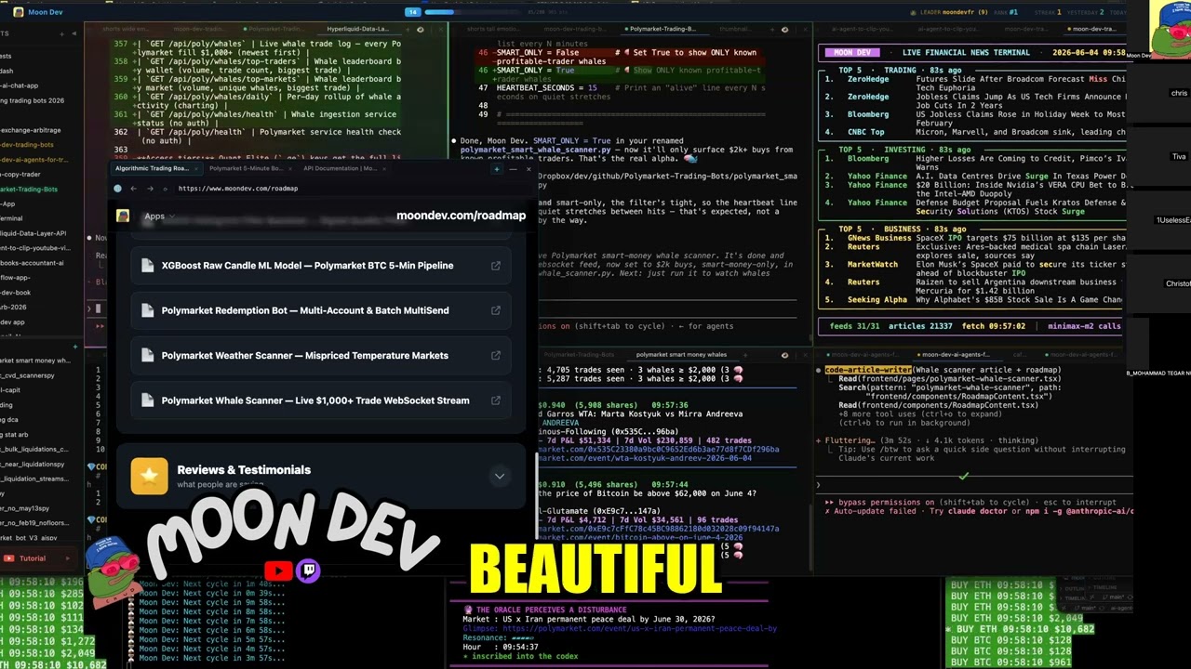Click the Tutorial button in sidebar
Screen dimensions: 1191x669
pyautogui.click(x=35, y=558)
